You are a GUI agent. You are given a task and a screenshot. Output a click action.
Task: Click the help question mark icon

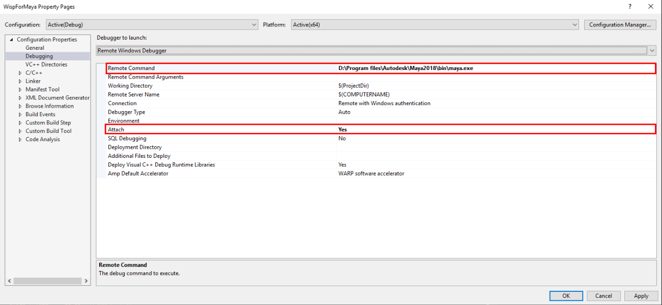630,7
